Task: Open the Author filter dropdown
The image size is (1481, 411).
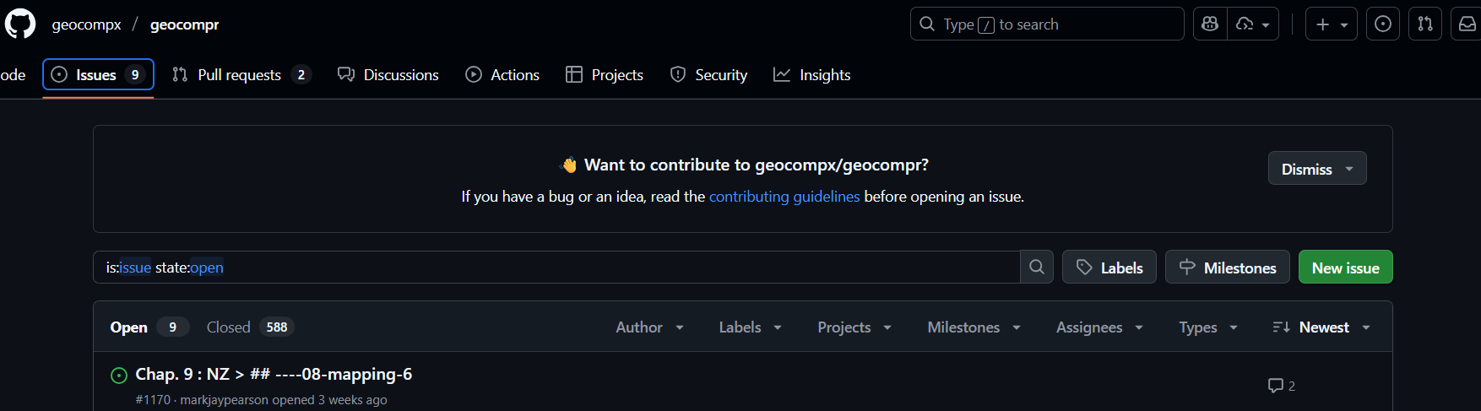Action: 649,327
